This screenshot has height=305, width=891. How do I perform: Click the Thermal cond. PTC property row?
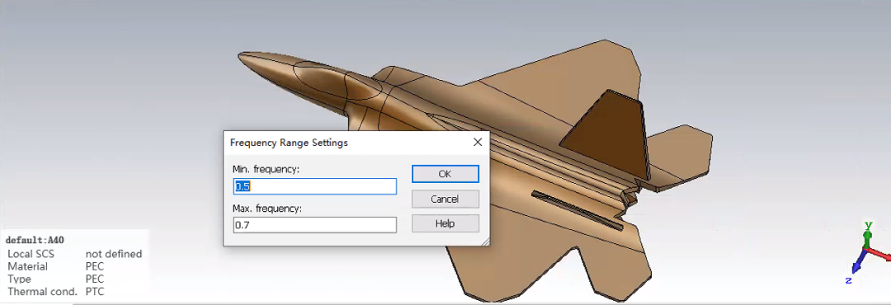[x=56, y=291]
